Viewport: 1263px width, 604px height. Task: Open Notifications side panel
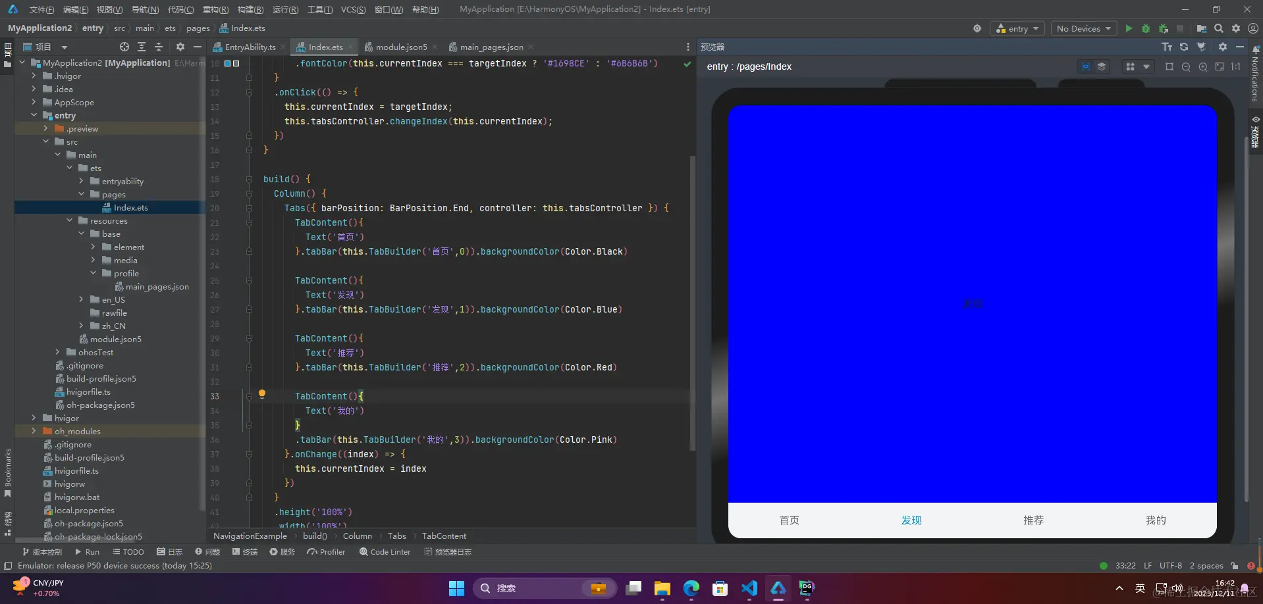pyautogui.click(x=1255, y=74)
